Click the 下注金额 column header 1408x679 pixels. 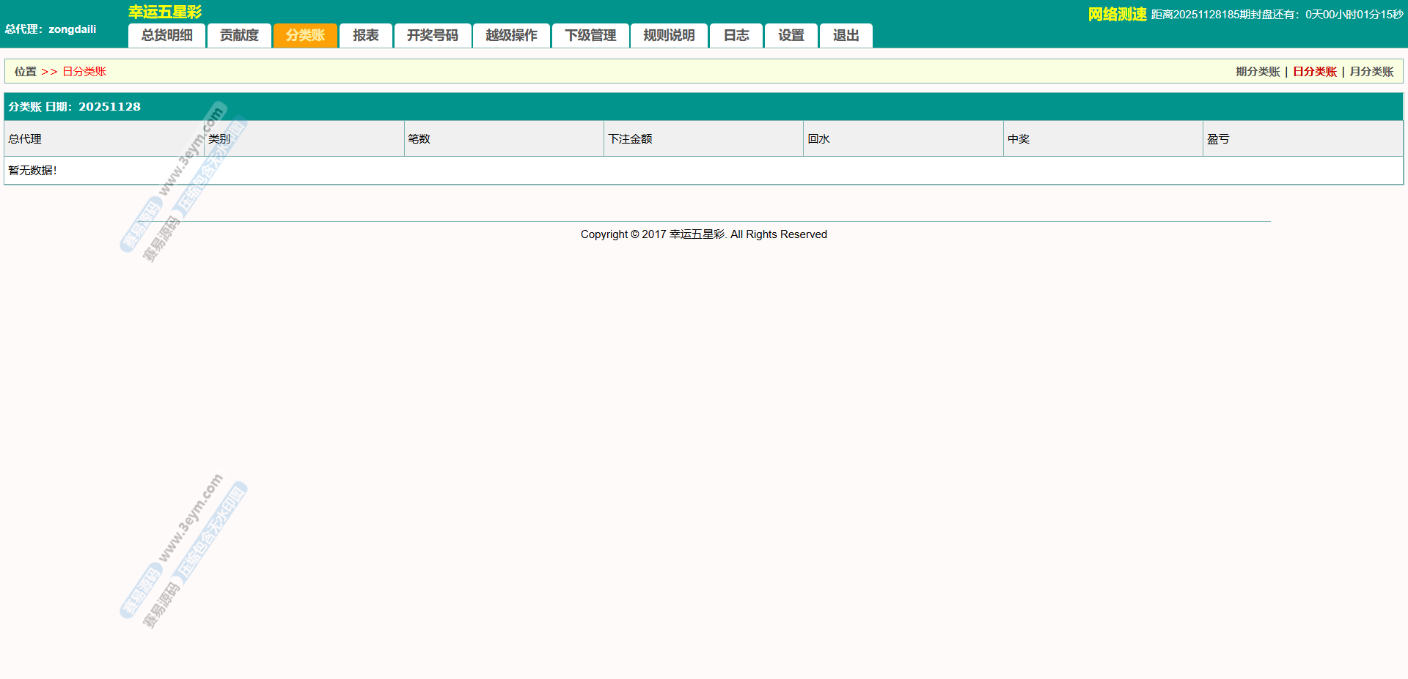coord(630,139)
